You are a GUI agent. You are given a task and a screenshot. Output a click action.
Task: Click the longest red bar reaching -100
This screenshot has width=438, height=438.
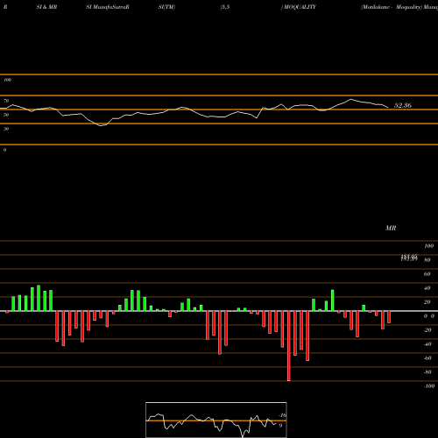[289, 346]
